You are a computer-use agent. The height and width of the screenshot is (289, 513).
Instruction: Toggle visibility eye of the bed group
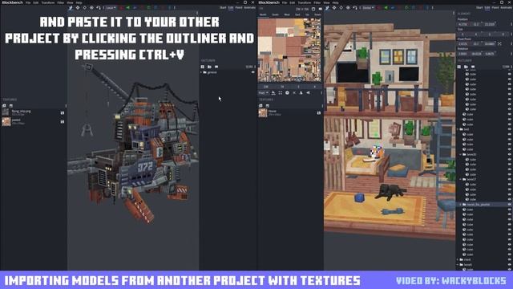510,129
